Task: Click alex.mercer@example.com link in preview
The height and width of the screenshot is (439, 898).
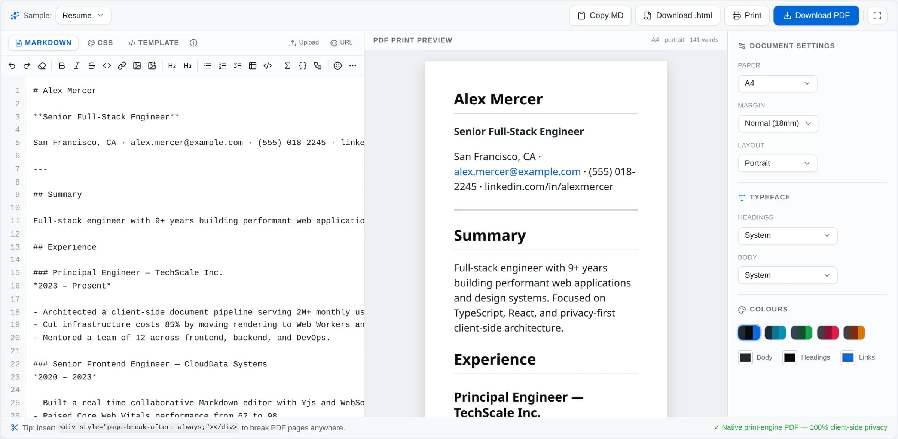Action: 517,172
